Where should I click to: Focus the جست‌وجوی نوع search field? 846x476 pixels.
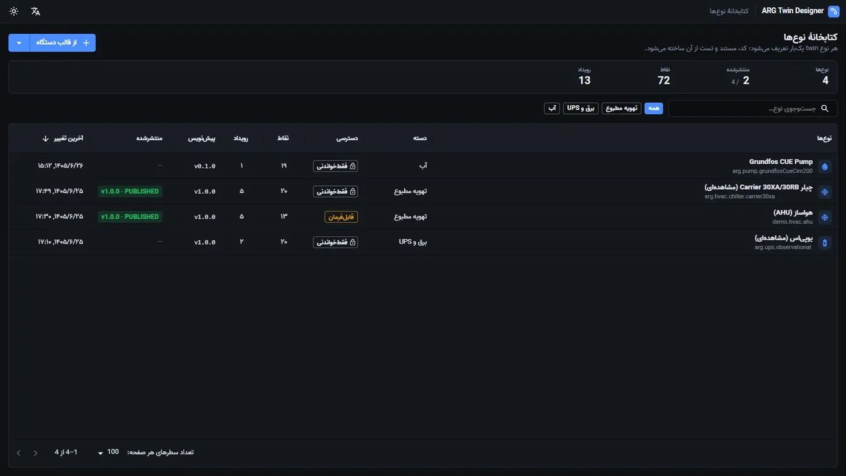click(752, 109)
